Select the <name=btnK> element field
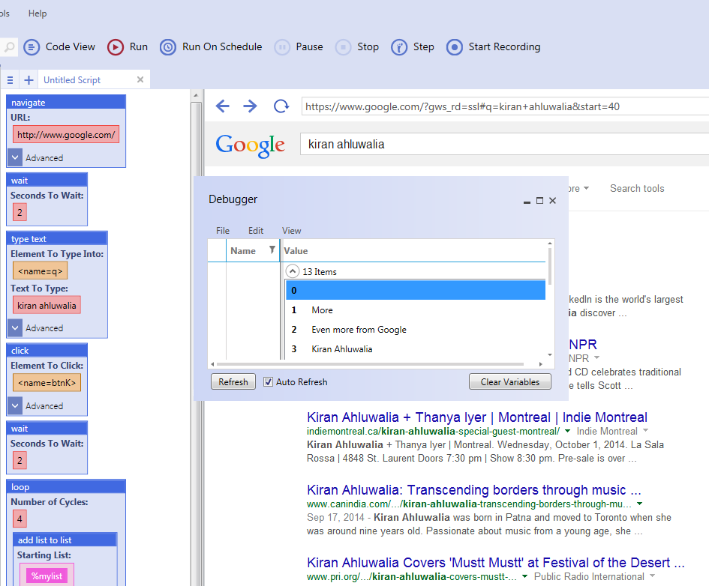Screen dimensions: 709x586 point(47,383)
